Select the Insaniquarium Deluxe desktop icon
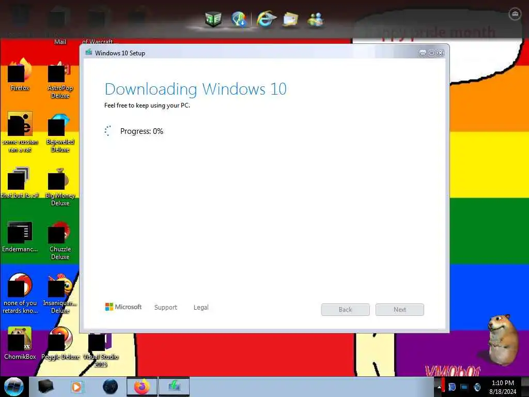The height and width of the screenshot is (397, 529). click(x=60, y=294)
